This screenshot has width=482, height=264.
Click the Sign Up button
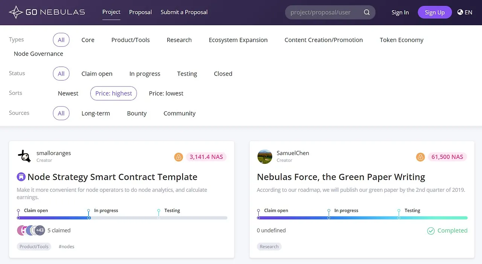tap(435, 12)
